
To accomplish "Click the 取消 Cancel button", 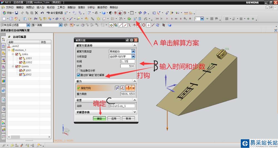I will (128, 119).
